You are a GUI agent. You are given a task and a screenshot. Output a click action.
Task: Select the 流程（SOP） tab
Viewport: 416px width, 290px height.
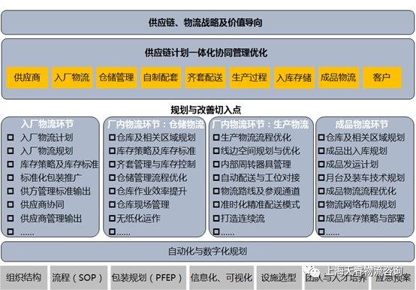pos(79,277)
